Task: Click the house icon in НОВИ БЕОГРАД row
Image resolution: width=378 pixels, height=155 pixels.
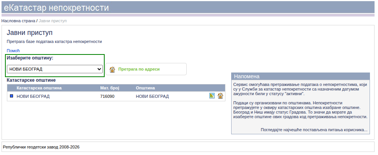Action: click(x=220, y=96)
